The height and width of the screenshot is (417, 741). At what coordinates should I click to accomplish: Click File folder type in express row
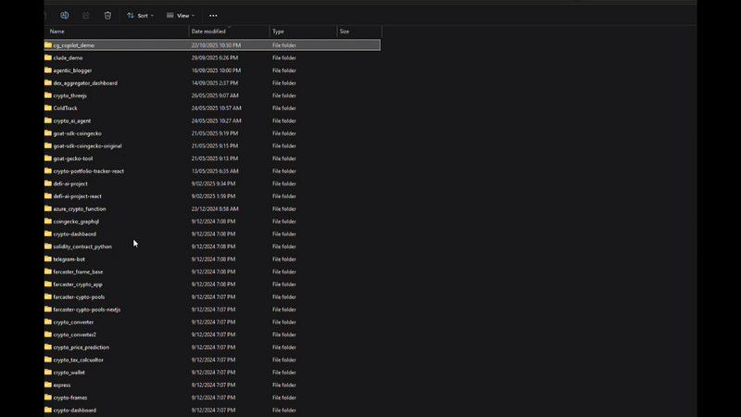point(284,385)
